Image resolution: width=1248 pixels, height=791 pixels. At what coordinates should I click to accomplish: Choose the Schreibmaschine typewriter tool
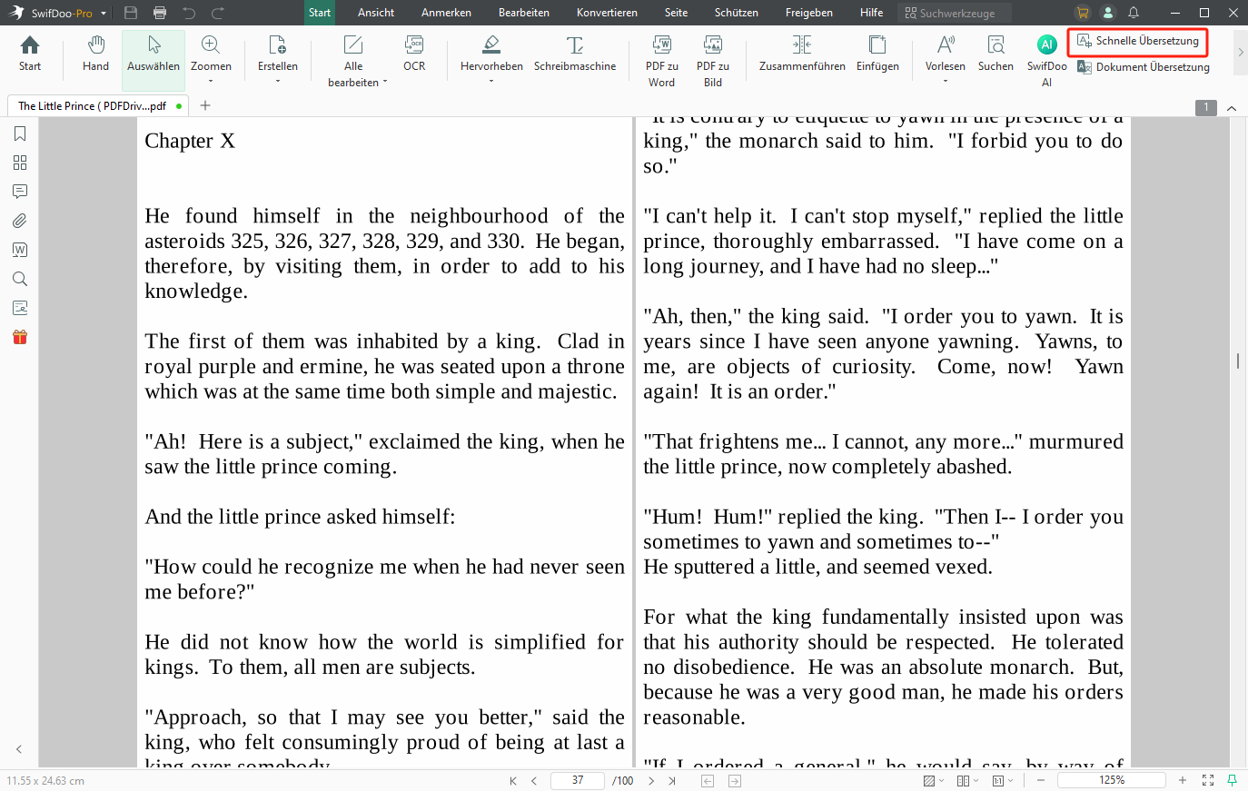(x=575, y=54)
